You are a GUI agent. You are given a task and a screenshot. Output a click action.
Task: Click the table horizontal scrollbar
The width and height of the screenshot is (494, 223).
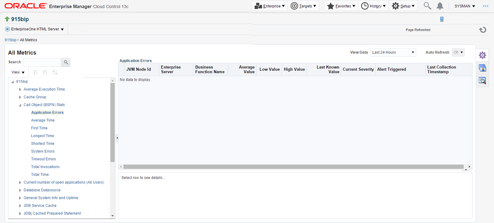(293, 167)
